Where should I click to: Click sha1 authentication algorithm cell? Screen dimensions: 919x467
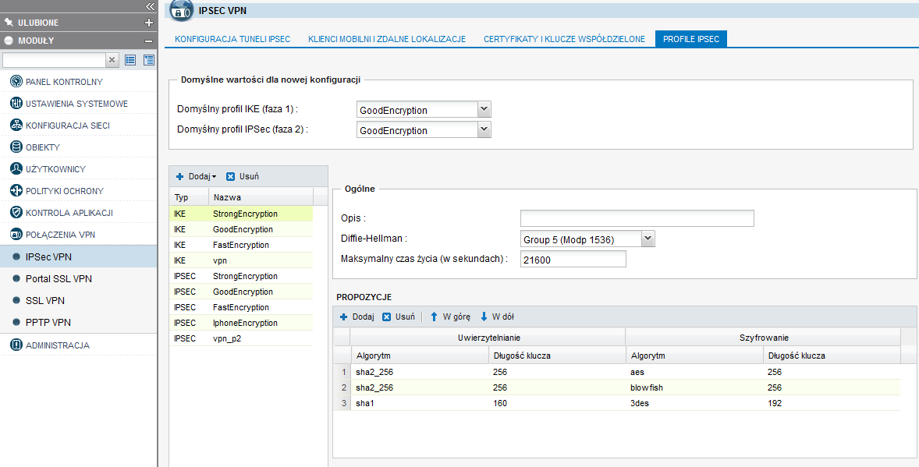[419, 403]
